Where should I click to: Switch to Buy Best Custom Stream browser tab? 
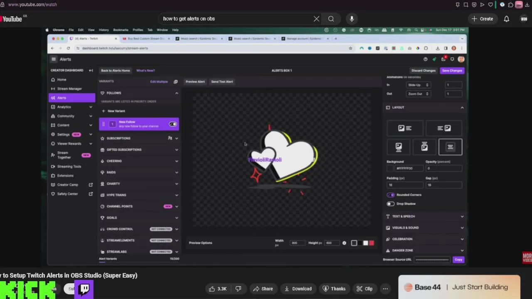click(x=145, y=39)
